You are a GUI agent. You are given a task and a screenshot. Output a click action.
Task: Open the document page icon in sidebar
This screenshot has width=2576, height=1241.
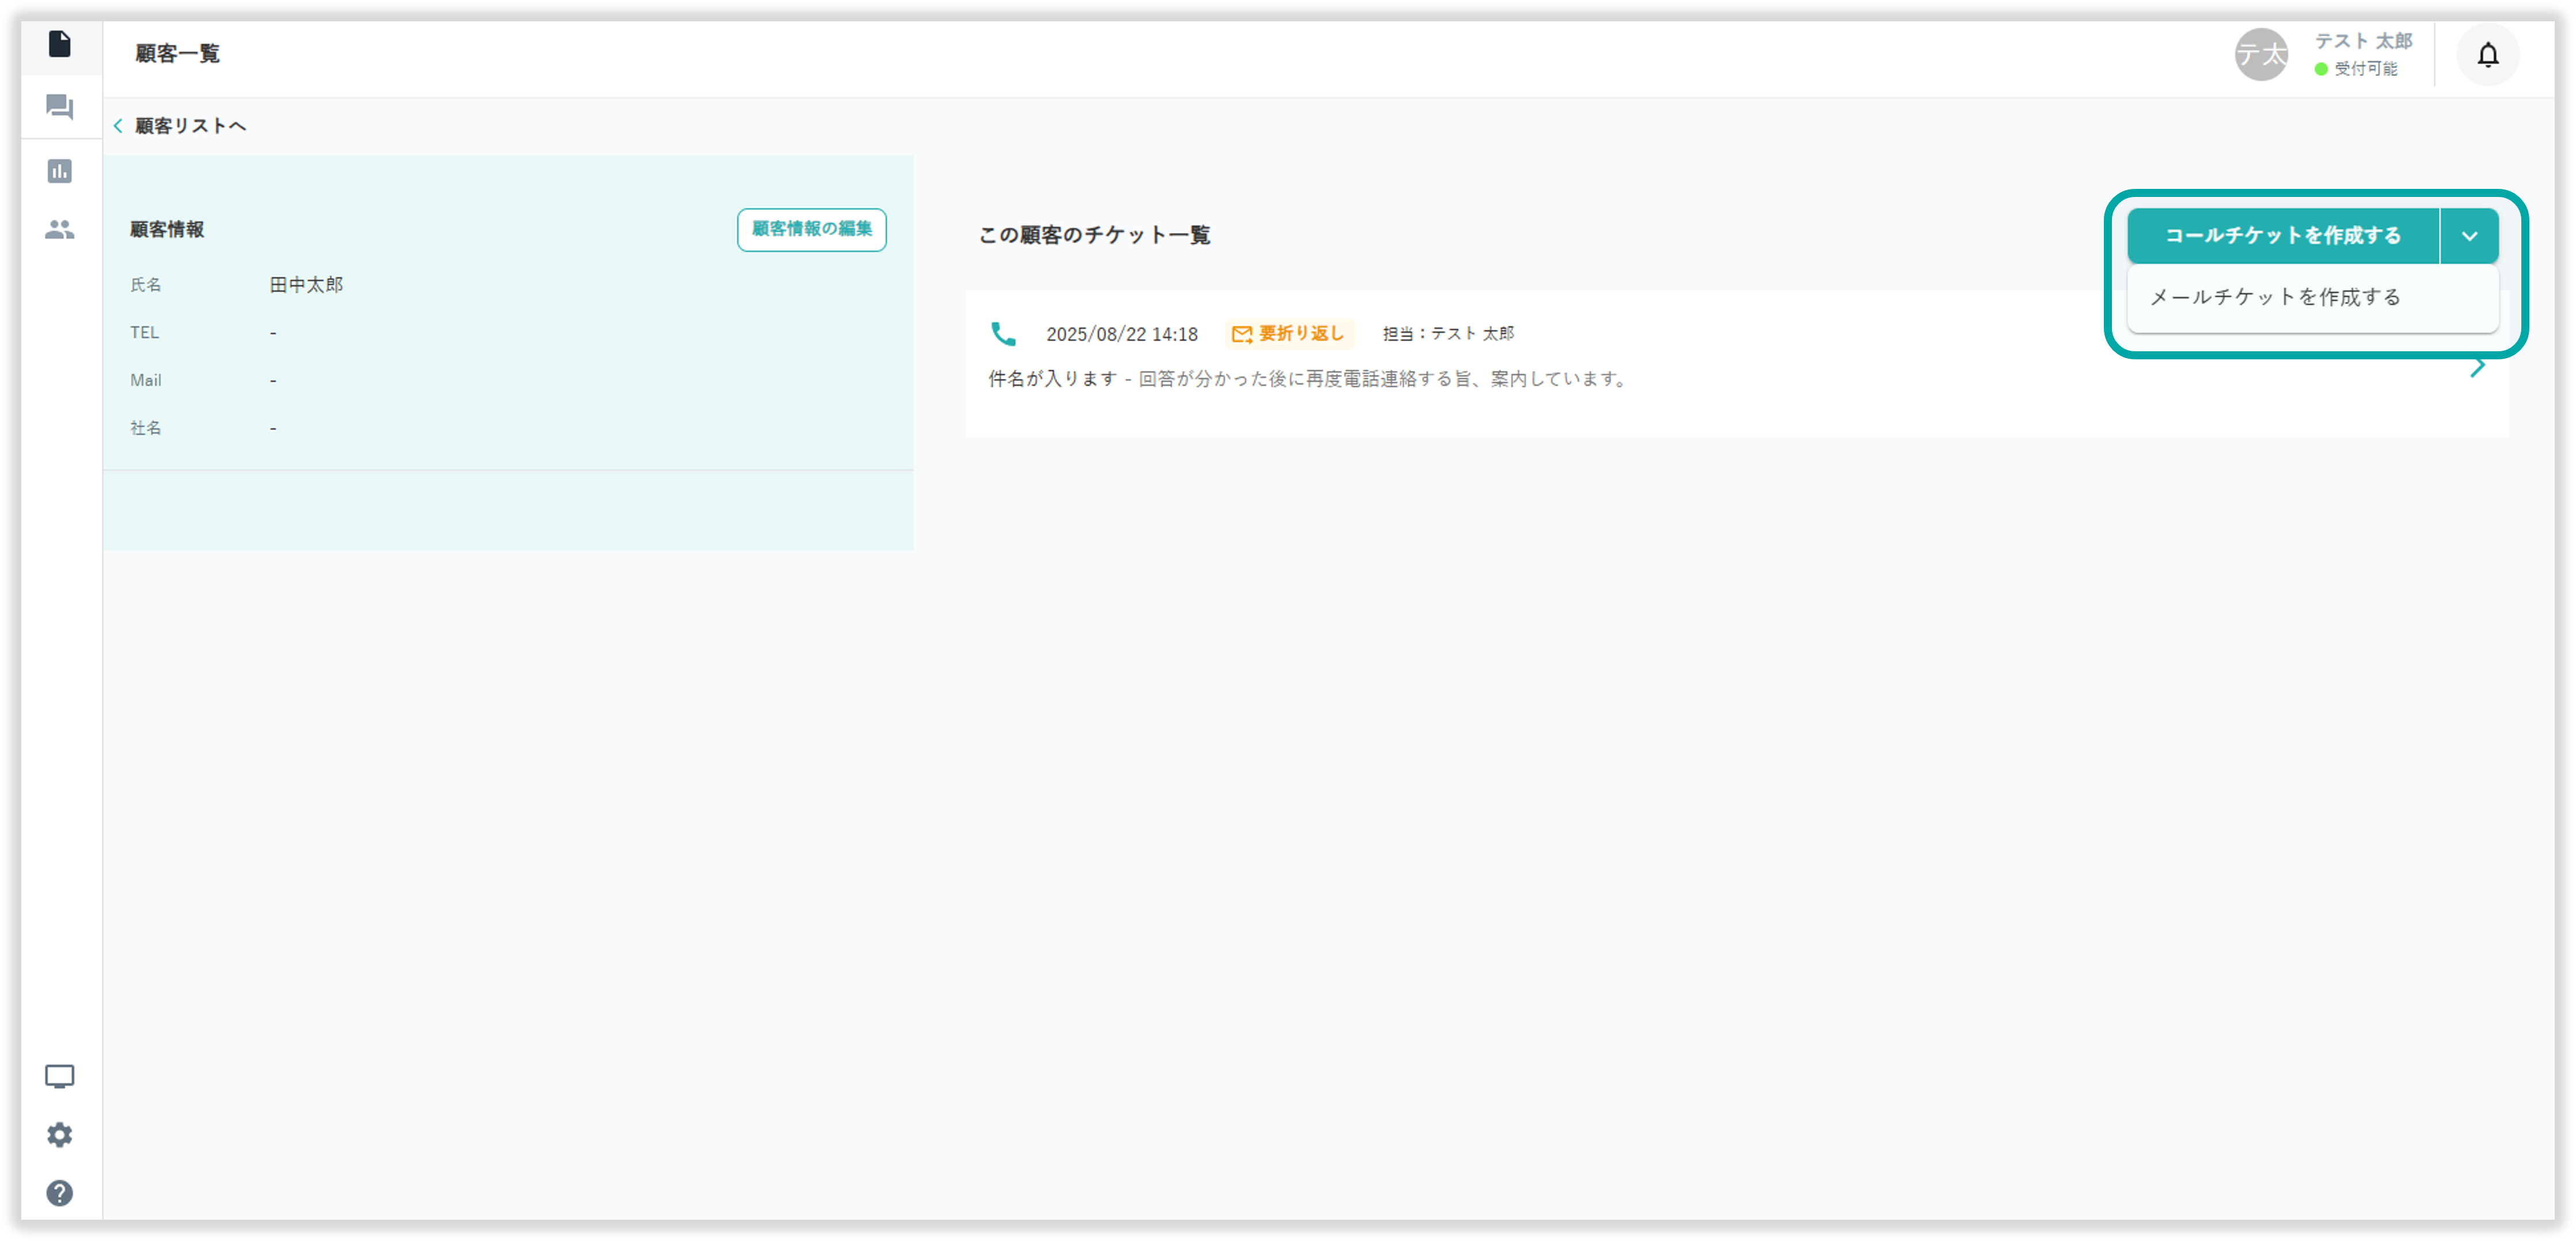coord(59,44)
